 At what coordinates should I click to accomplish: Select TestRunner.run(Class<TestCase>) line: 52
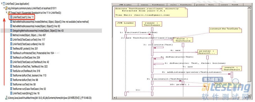pyautogui.click(x=29, y=89)
